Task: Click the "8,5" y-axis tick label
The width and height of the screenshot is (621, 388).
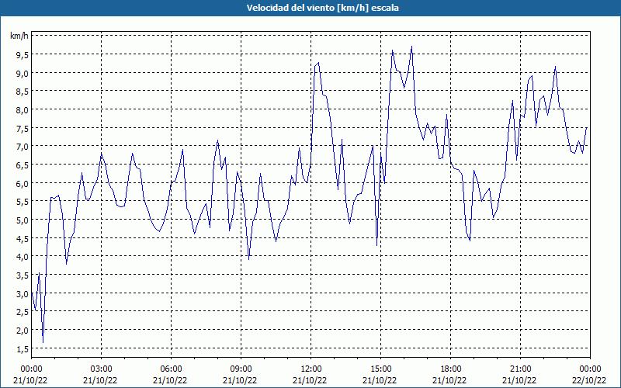Action: 22,92
